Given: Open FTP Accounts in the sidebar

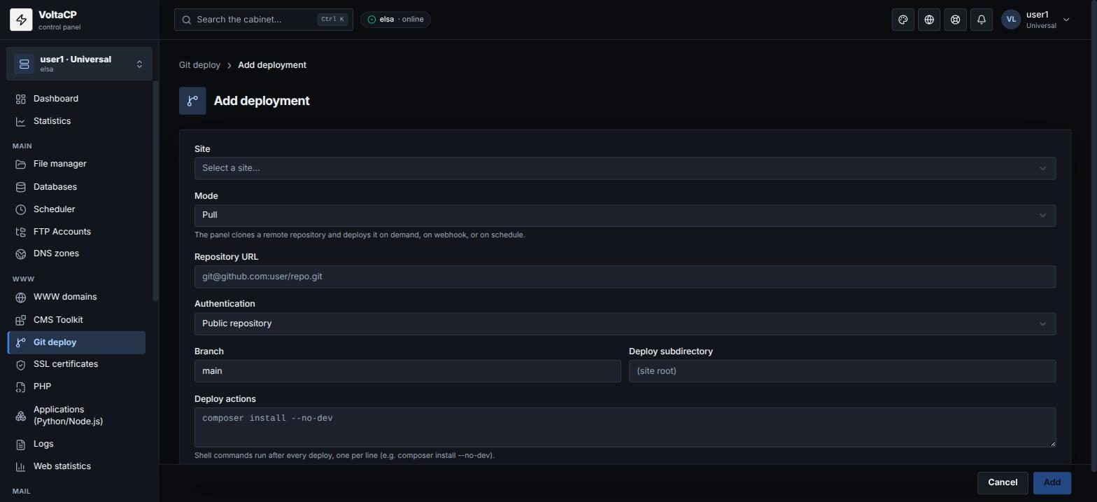Looking at the screenshot, I should pos(76,232).
